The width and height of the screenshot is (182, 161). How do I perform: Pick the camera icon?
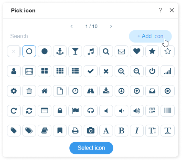91,131
